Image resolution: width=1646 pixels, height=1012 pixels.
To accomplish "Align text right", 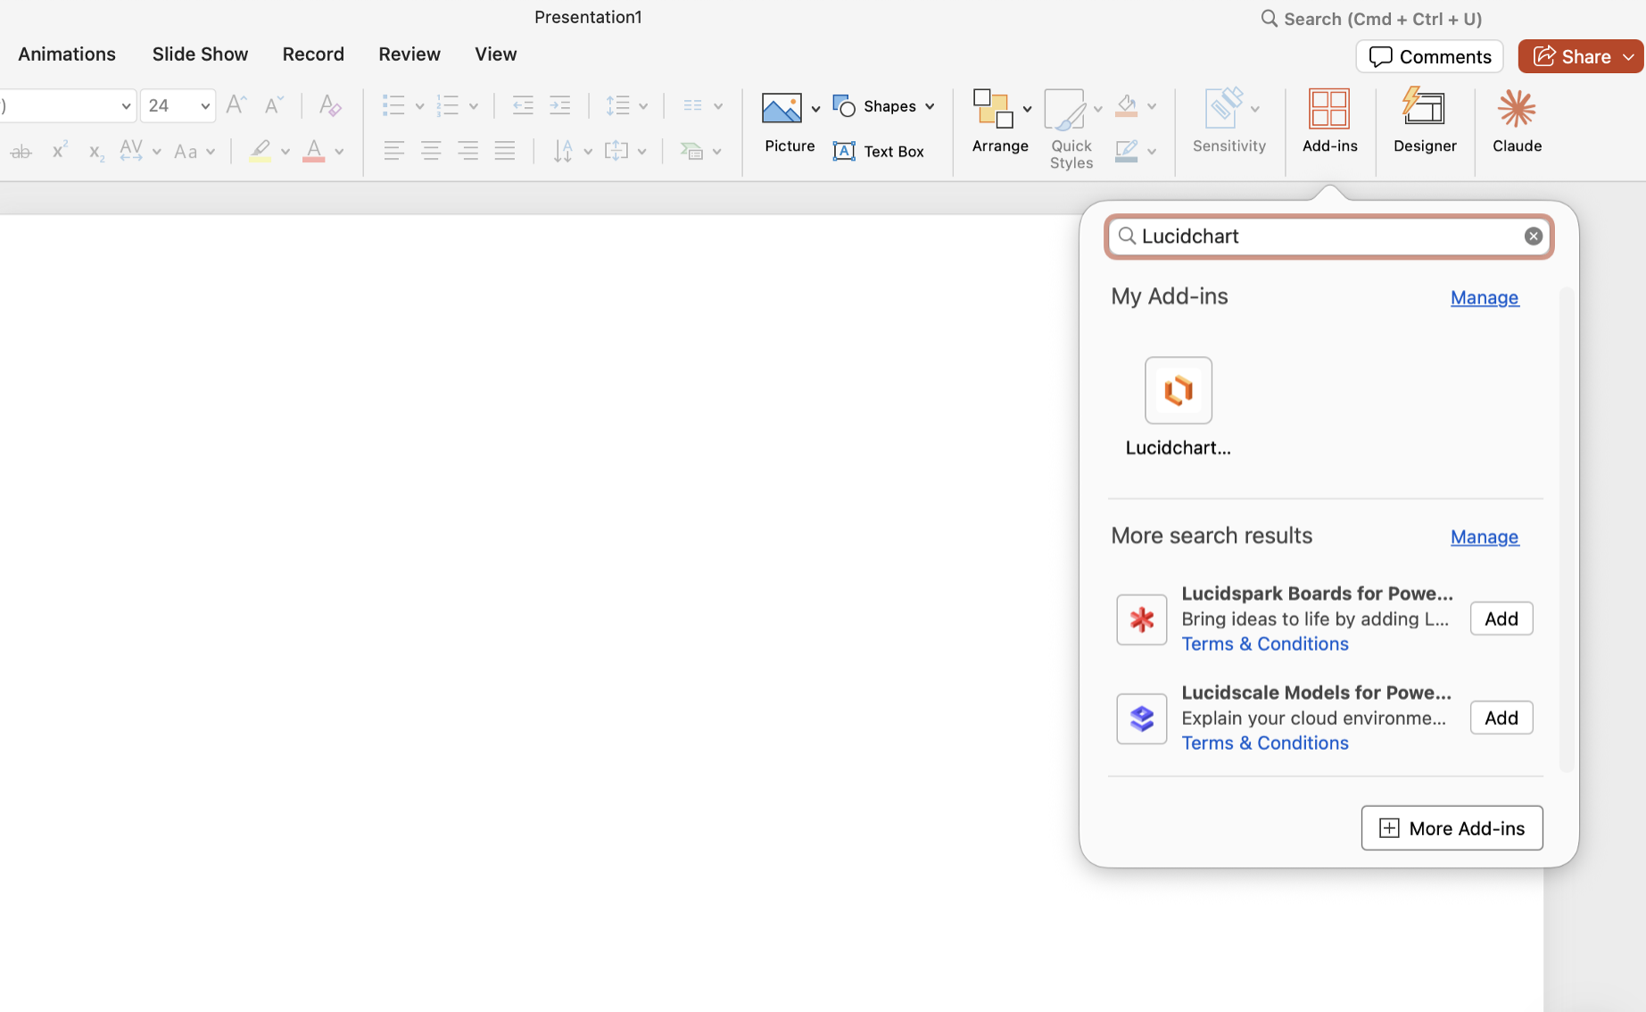I will point(467,151).
